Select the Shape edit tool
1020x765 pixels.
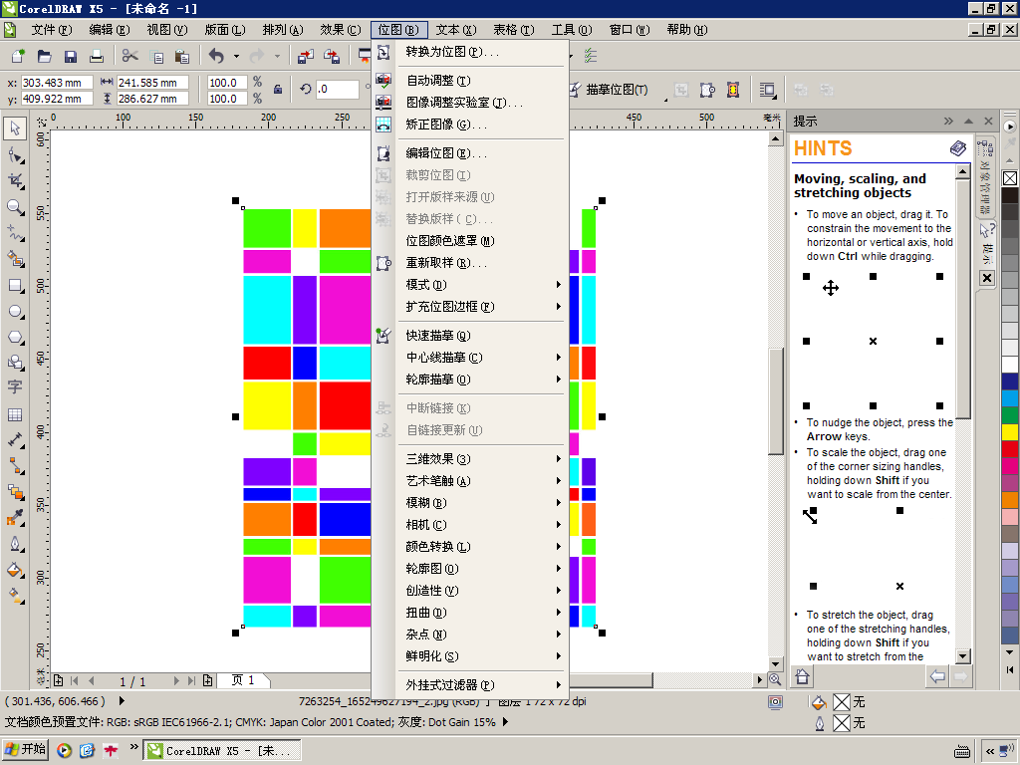coord(15,155)
